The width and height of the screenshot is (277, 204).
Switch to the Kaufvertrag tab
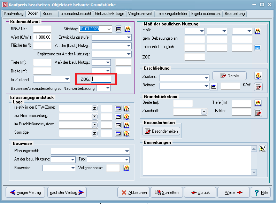click(x=14, y=14)
